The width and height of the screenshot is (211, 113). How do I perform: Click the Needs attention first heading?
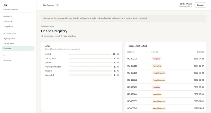point(137,46)
